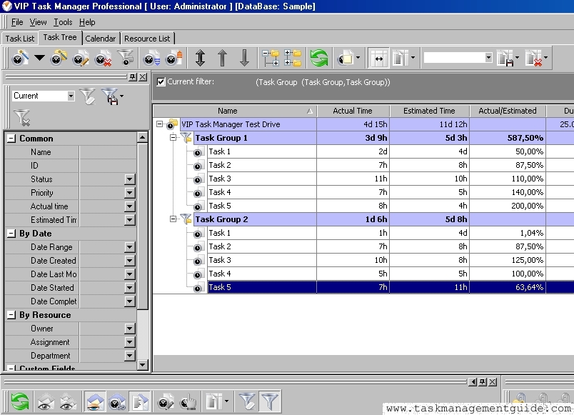Switch to the Resource List tab
The width and height of the screenshot is (574, 415).
pyautogui.click(x=147, y=39)
